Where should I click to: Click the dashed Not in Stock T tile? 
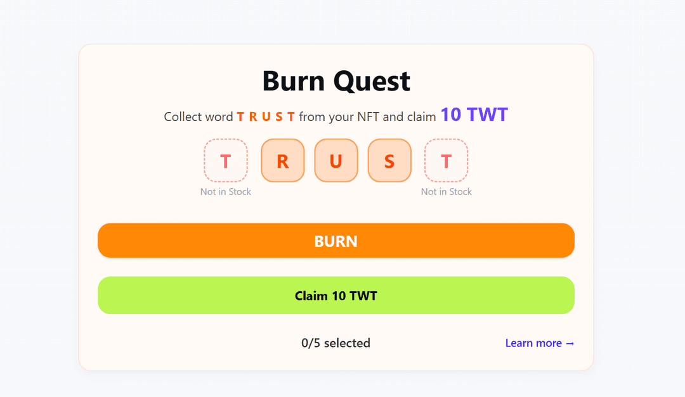click(x=226, y=160)
